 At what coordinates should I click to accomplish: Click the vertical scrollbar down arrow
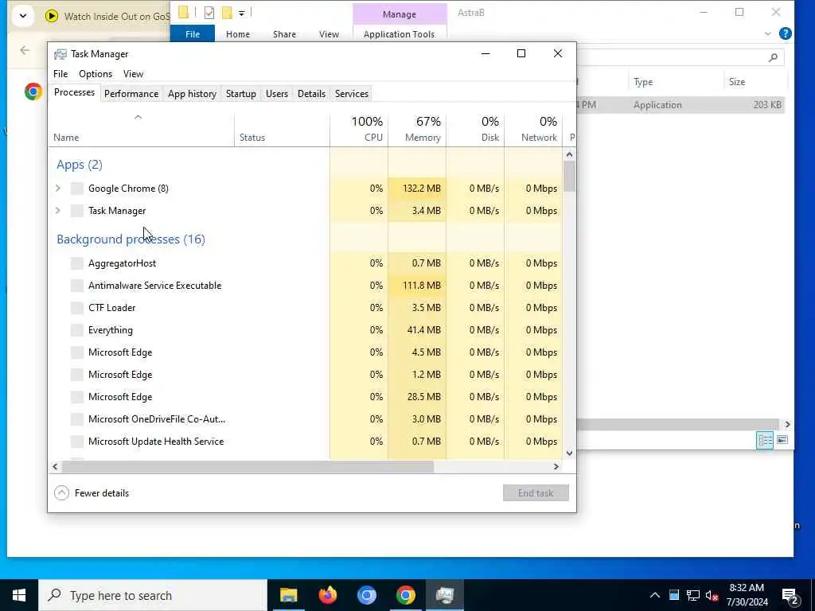[569, 453]
